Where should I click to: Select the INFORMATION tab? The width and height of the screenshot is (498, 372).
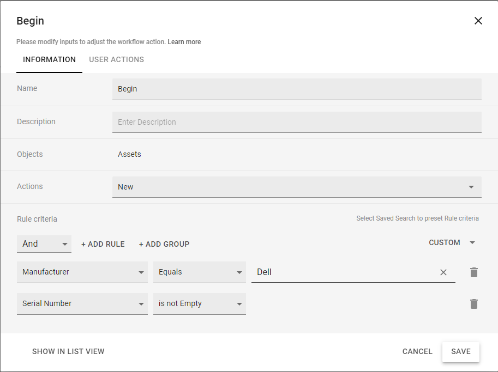49,59
